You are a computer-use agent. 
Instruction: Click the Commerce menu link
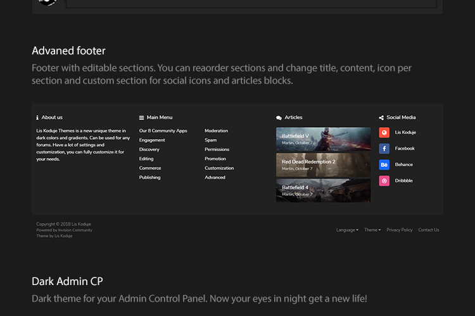pos(150,168)
